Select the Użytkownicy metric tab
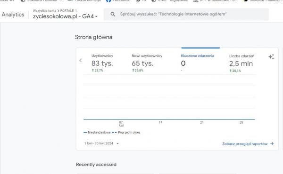 tap(102, 63)
